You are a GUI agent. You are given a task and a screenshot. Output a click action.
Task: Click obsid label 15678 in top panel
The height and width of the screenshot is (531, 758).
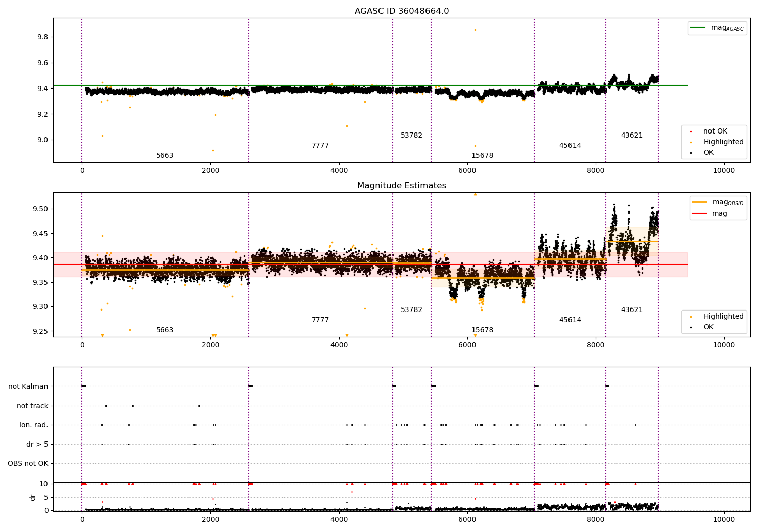coord(482,156)
